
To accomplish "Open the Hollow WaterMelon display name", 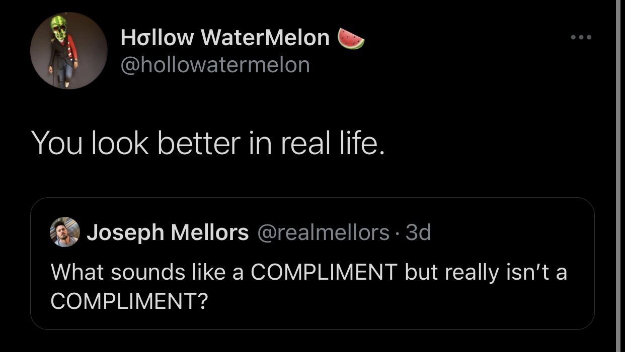I will click(x=225, y=38).
